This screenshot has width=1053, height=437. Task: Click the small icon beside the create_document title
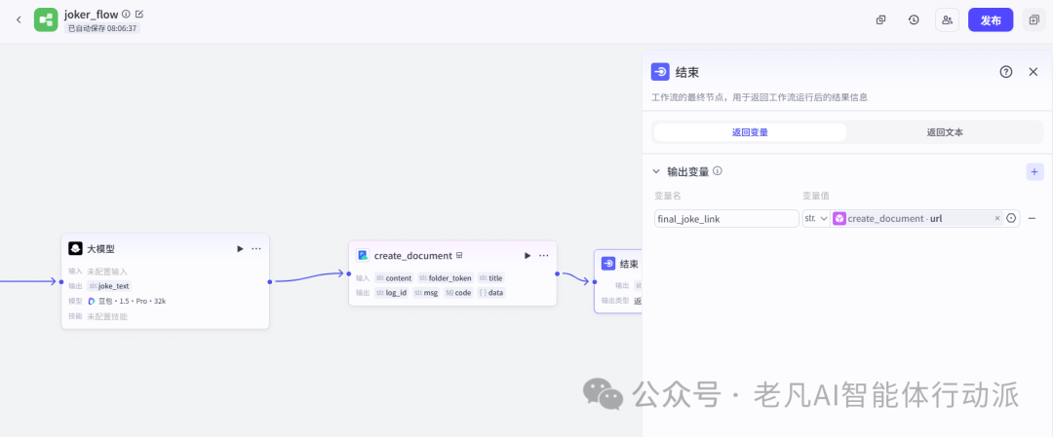point(459,255)
